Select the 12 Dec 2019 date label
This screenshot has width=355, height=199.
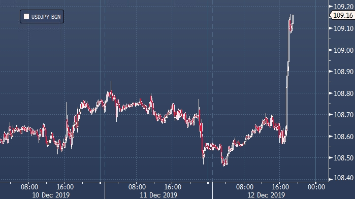coord(266,195)
